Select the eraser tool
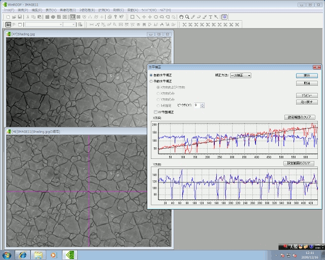Image resolution: width=325 pixels, height=260 pixels. tap(199, 17)
